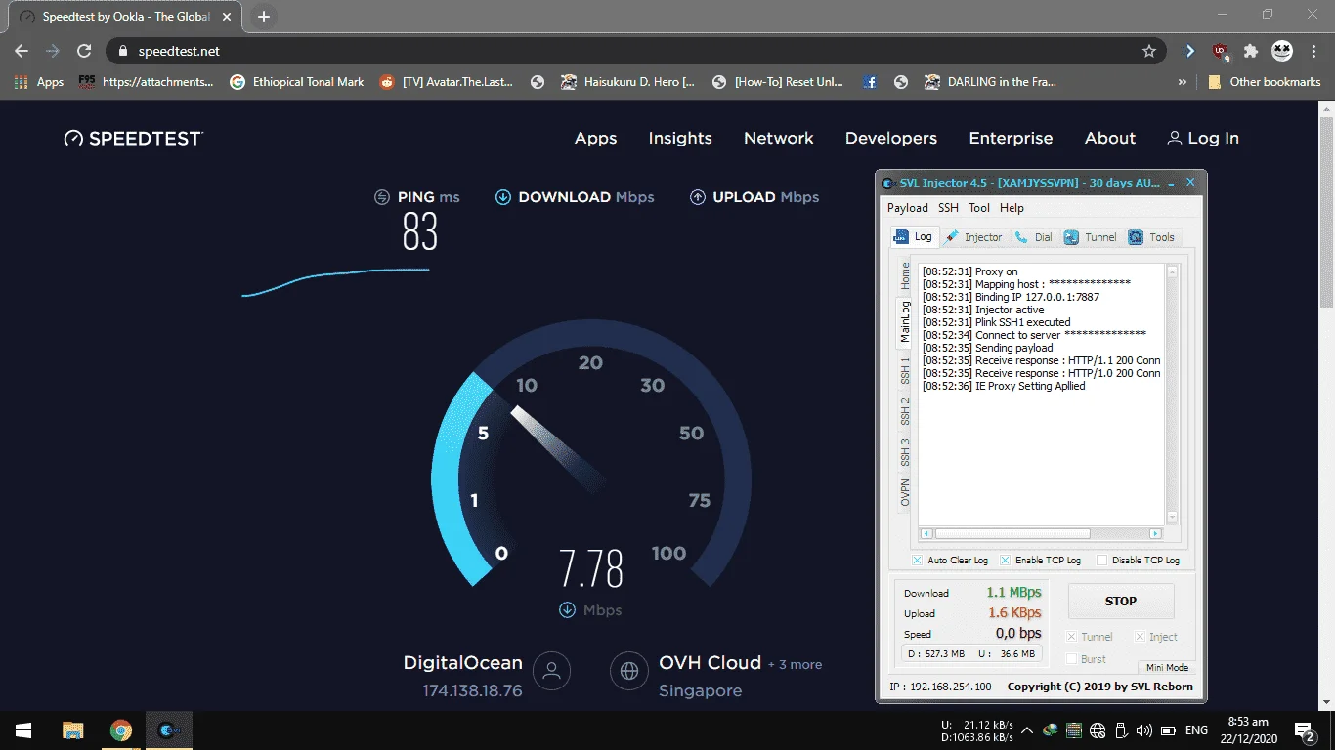Show hidden system tray icons
1335x750 pixels.
[1027, 730]
